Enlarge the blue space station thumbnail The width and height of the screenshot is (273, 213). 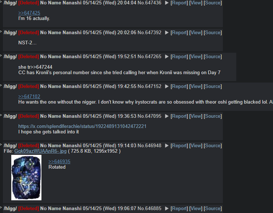(x=26, y=177)
